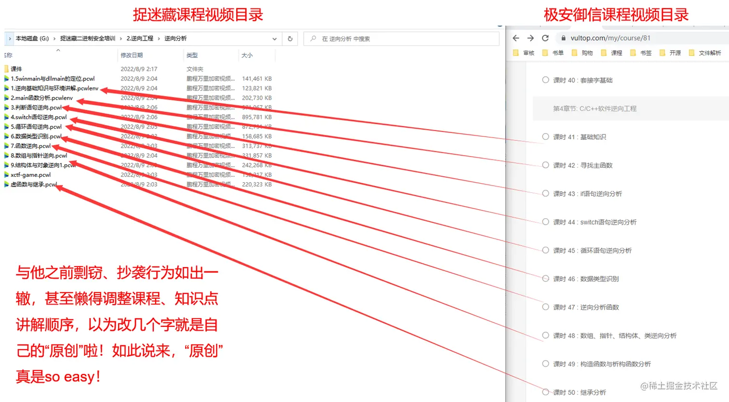
Task: Sort files by 大小 column
Action: pos(247,55)
